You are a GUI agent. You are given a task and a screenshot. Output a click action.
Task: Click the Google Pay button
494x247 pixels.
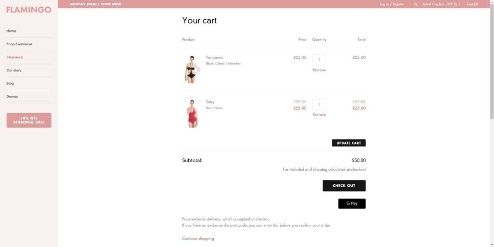[x=352, y=204]
